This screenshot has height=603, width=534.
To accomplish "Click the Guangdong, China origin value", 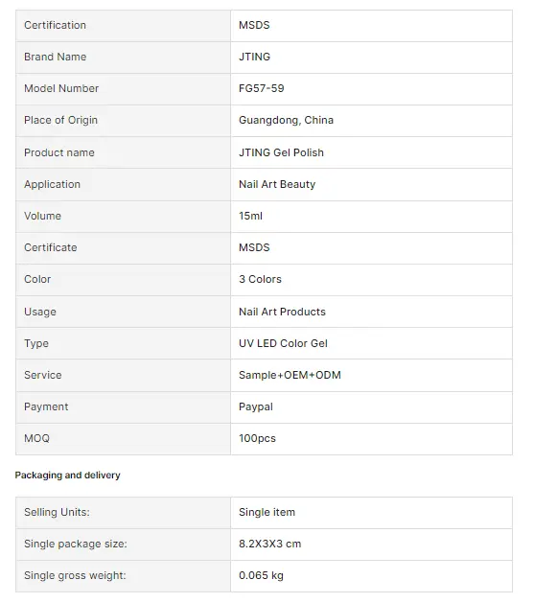I will [286, 121].
